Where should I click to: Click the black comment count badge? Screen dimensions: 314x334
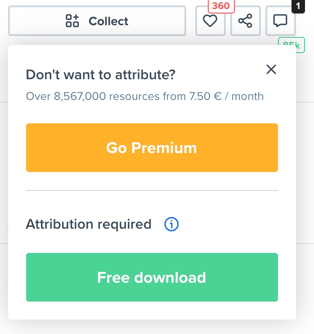(298, 6)
